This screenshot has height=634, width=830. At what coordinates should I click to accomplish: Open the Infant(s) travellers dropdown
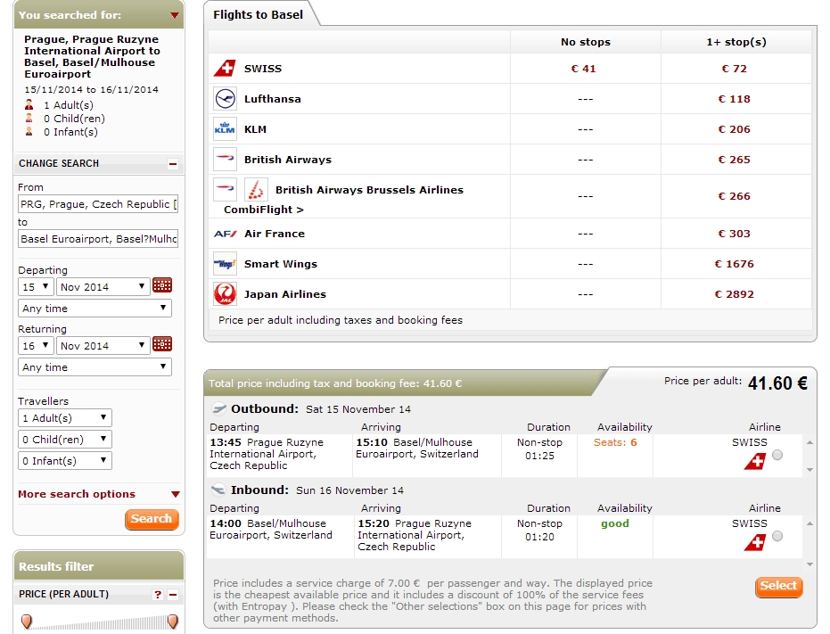64,461
